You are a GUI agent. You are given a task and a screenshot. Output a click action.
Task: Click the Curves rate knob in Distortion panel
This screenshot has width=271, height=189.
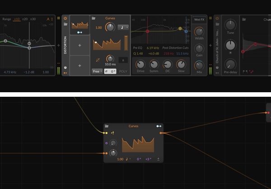click(110, 27)
